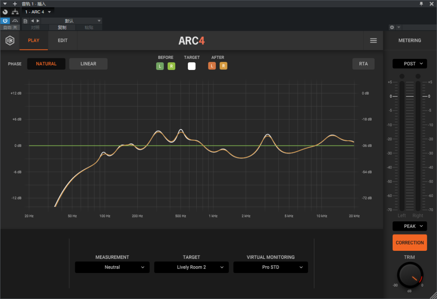The width and height of the screenshot is (437, 299).
Task: Switch to the EDIT tab
Action: click(62, 41)
